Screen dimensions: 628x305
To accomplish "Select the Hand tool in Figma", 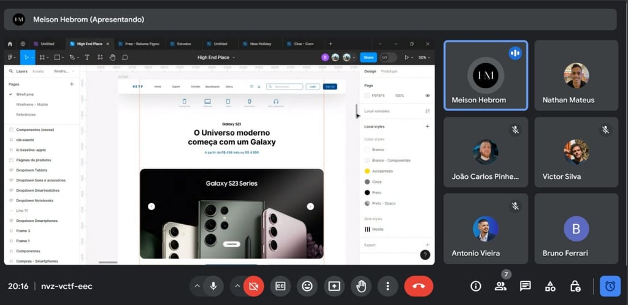I will coord(113,58).
